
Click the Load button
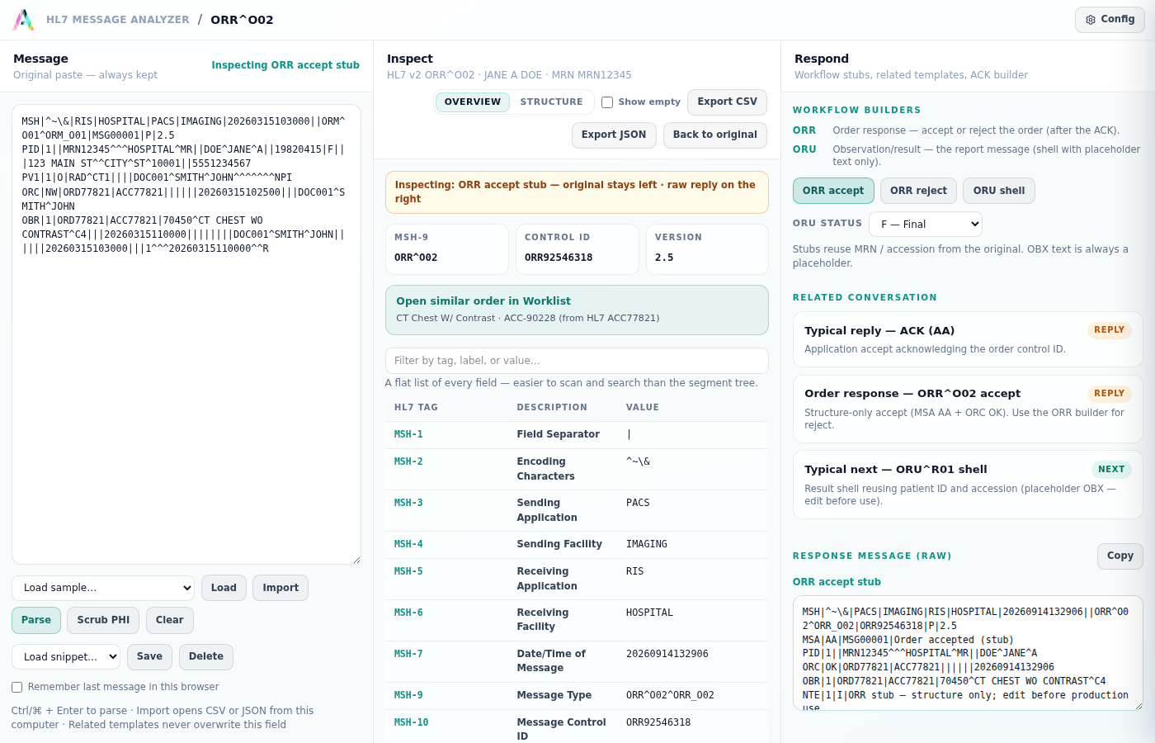[224, 588]
